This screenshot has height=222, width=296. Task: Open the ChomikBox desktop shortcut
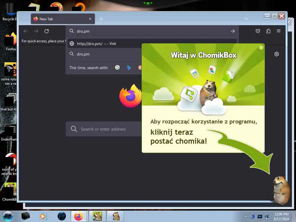click(10, 191)
